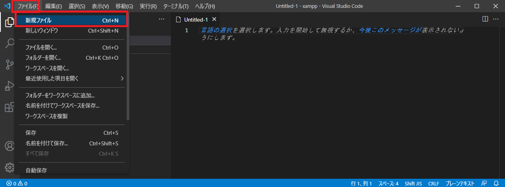This screenshot has width=505, height=187.
Task: Select 名前を付けて保存... menu entry
Action: coord(72,143)
